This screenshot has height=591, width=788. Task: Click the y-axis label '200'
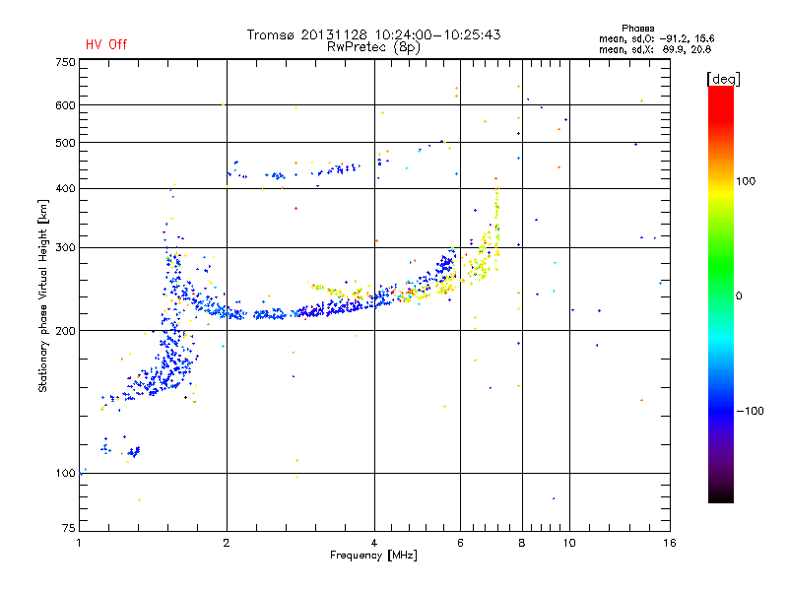(65, 331)
